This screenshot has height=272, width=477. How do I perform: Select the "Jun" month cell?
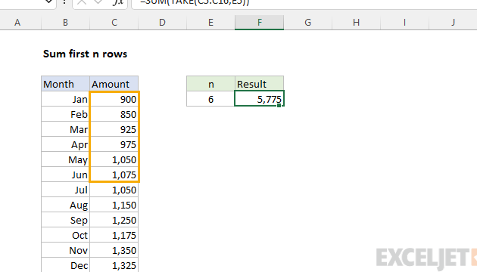(x=65, y=175)
